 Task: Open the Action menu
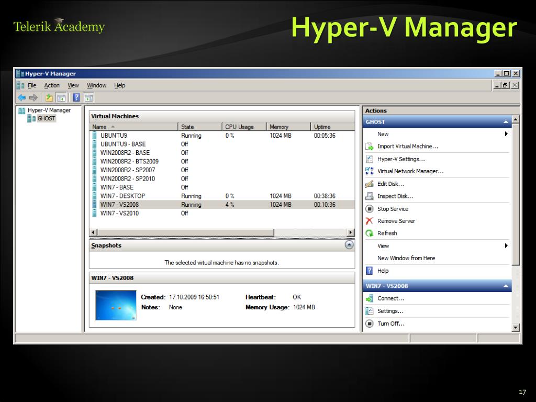52,85
